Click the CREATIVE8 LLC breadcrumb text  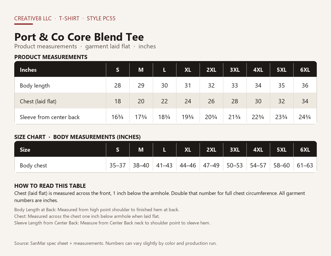click(x=33, y=18)
